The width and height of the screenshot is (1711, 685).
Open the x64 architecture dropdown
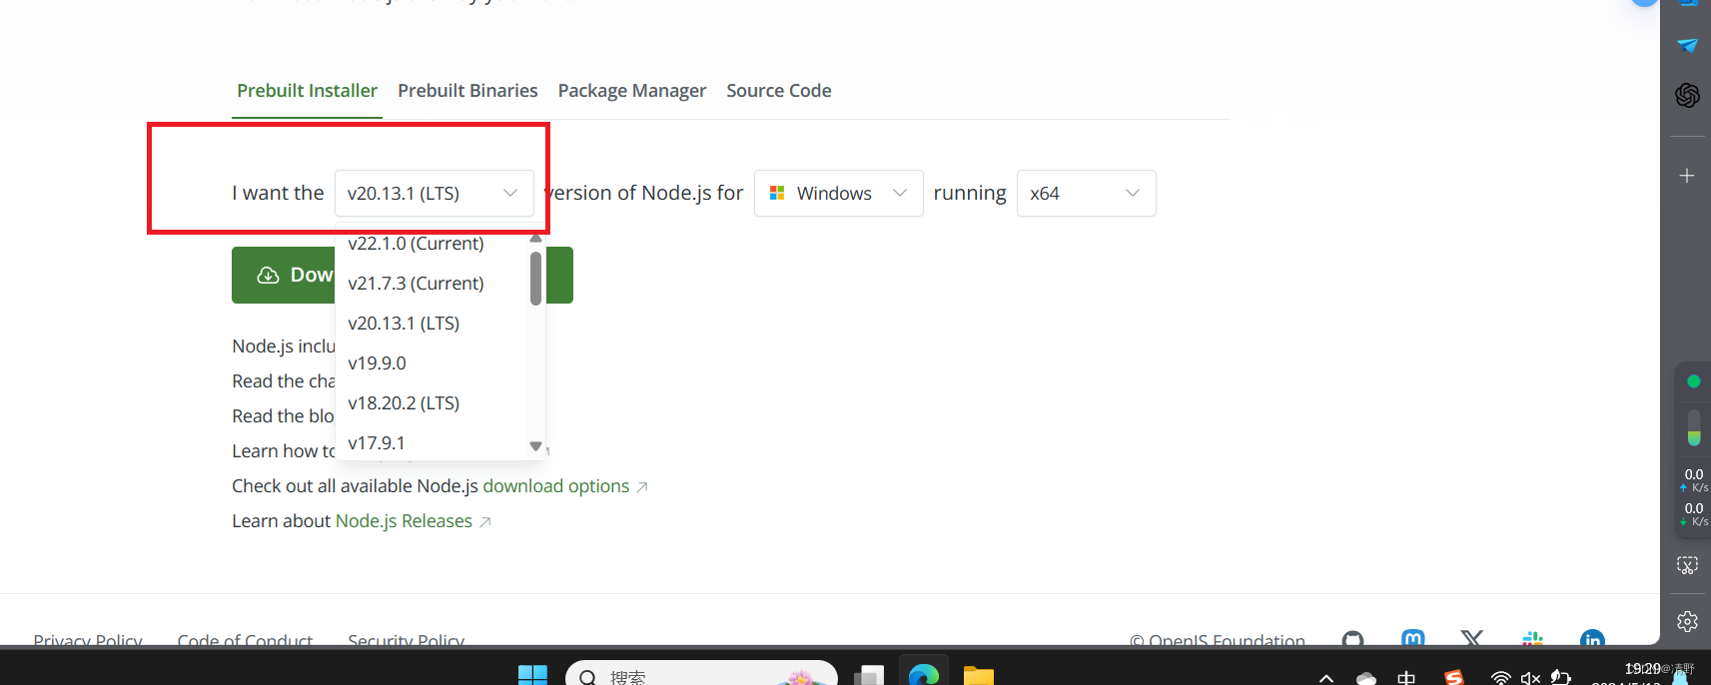[x=1087, y=193]
